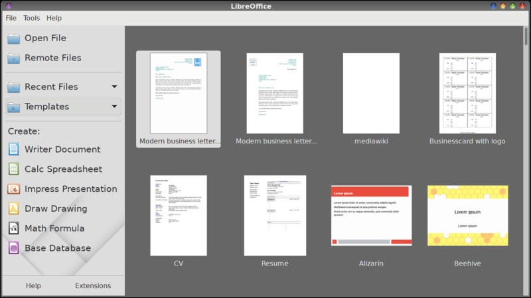Click the Writer Document icon
The height and width of the screenshot is (298, 531).
(13, 149)
